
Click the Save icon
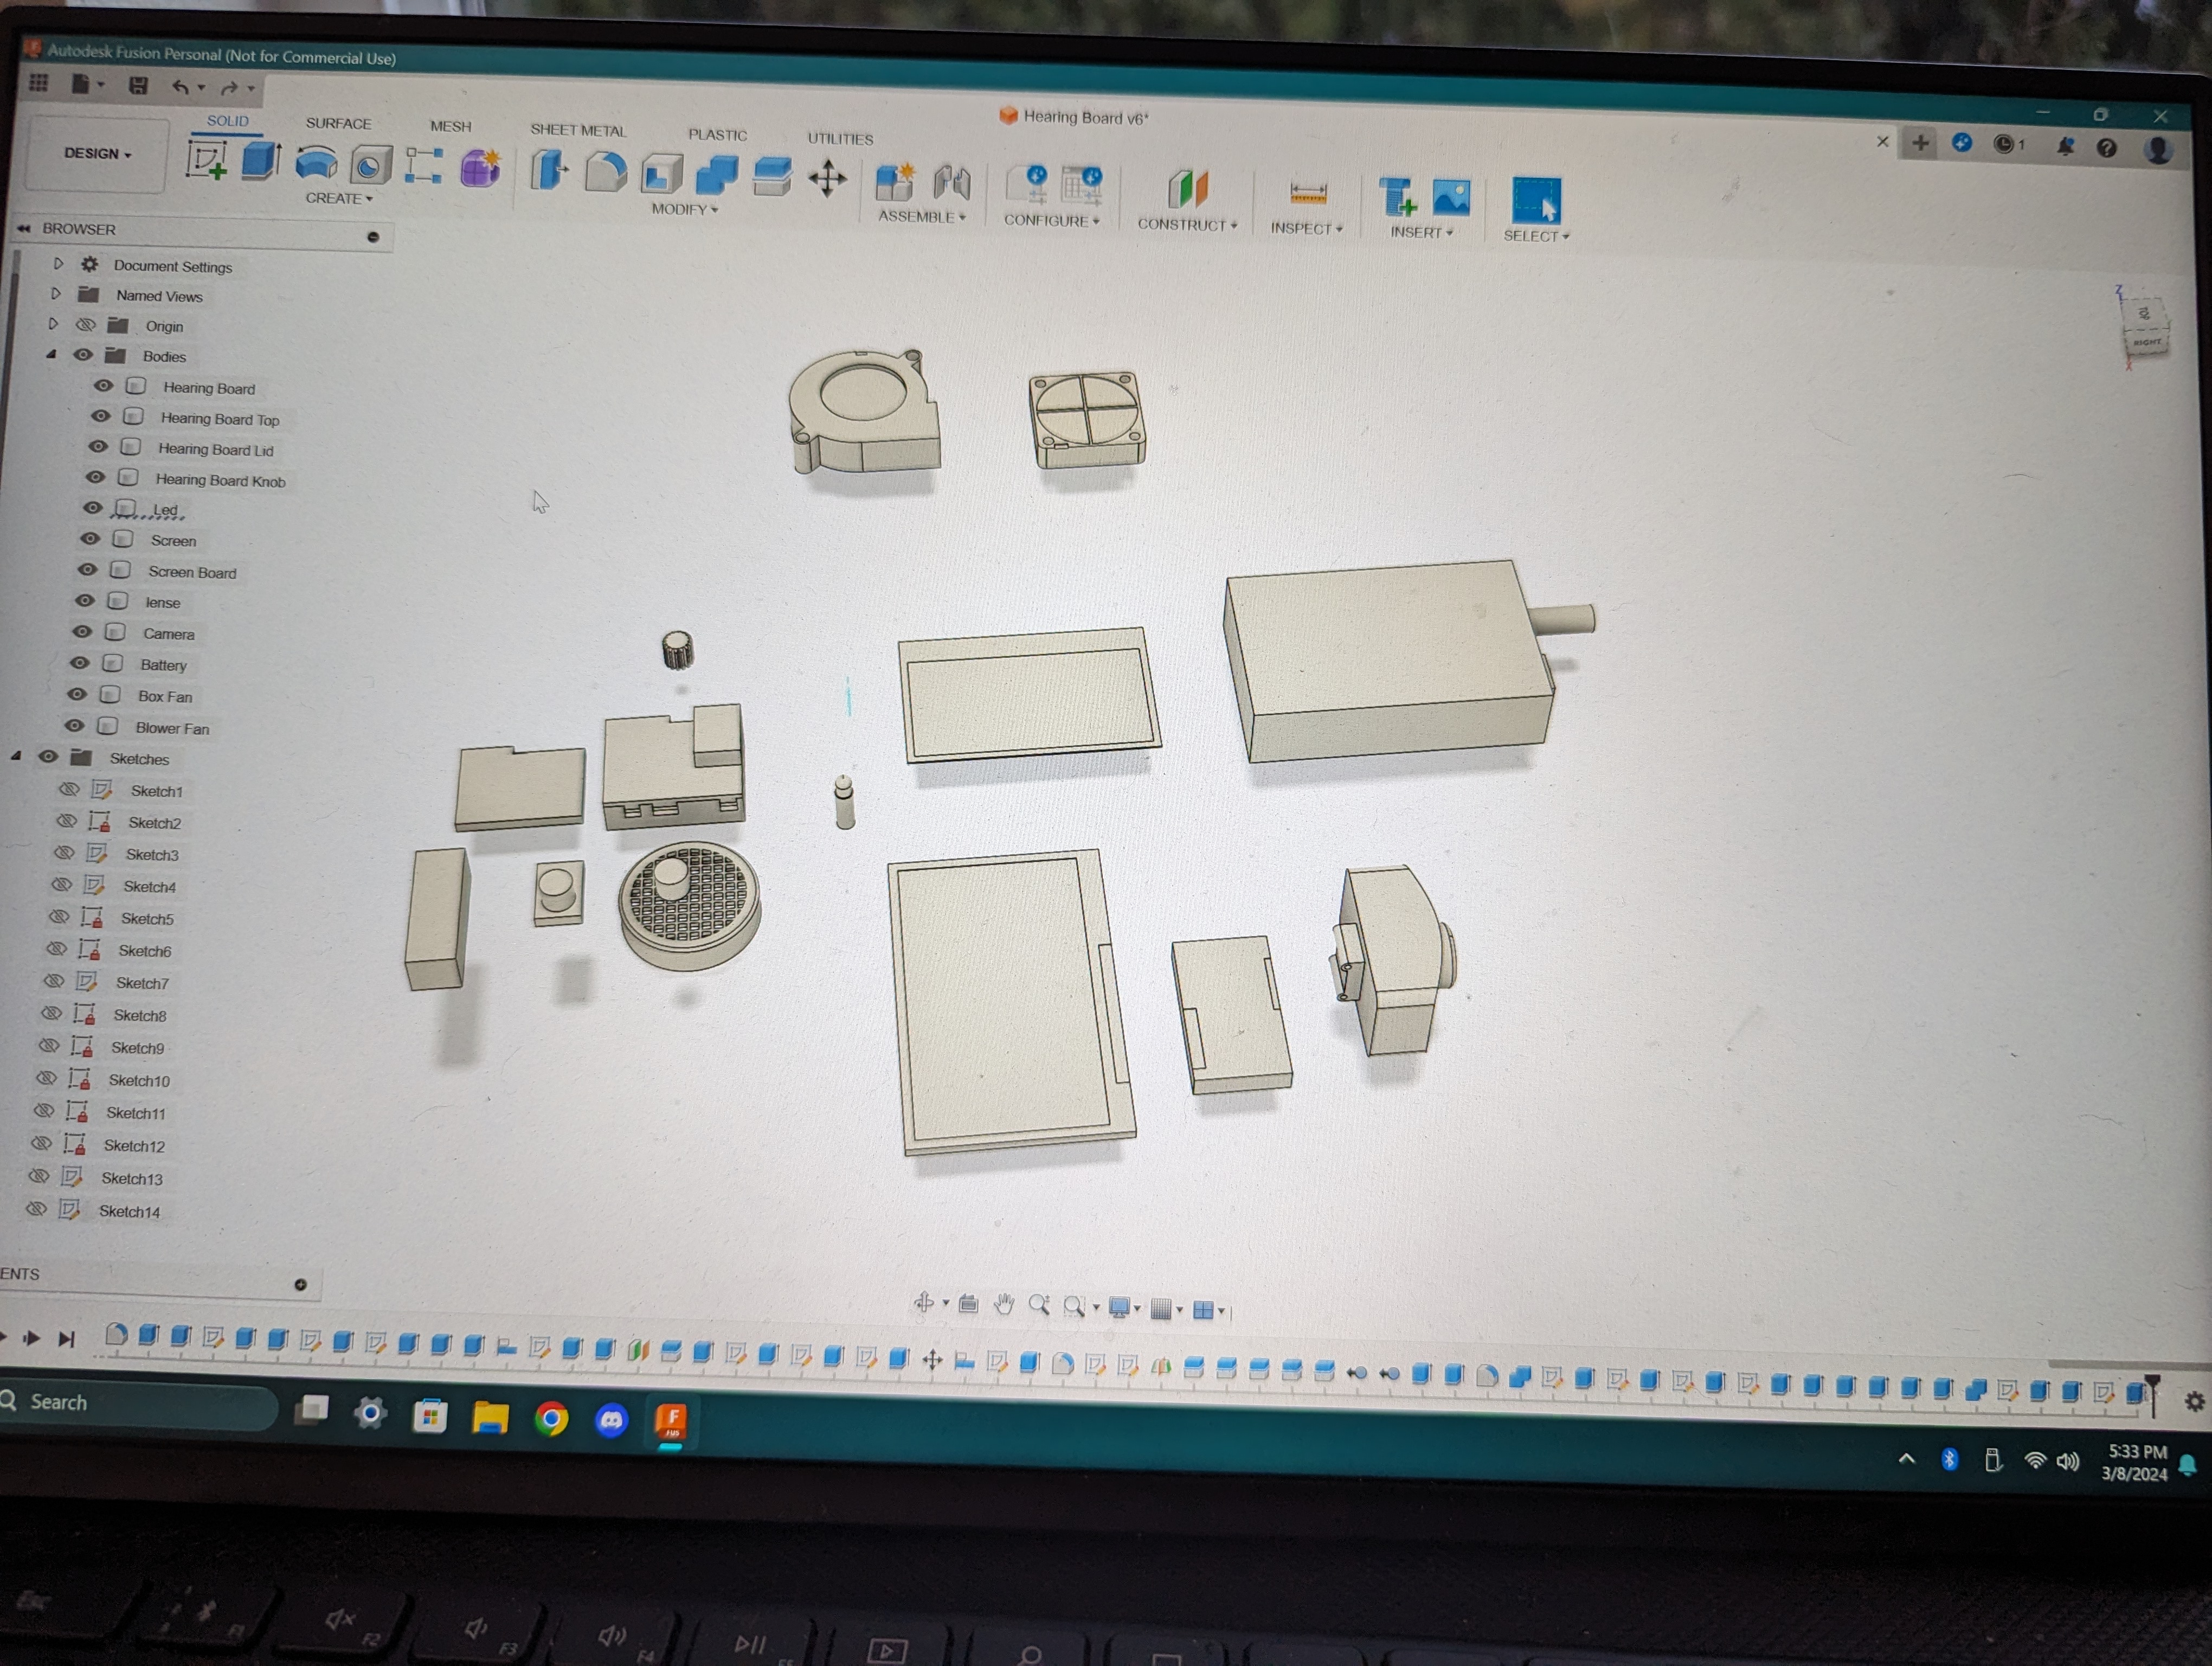(x=139, y=86)
